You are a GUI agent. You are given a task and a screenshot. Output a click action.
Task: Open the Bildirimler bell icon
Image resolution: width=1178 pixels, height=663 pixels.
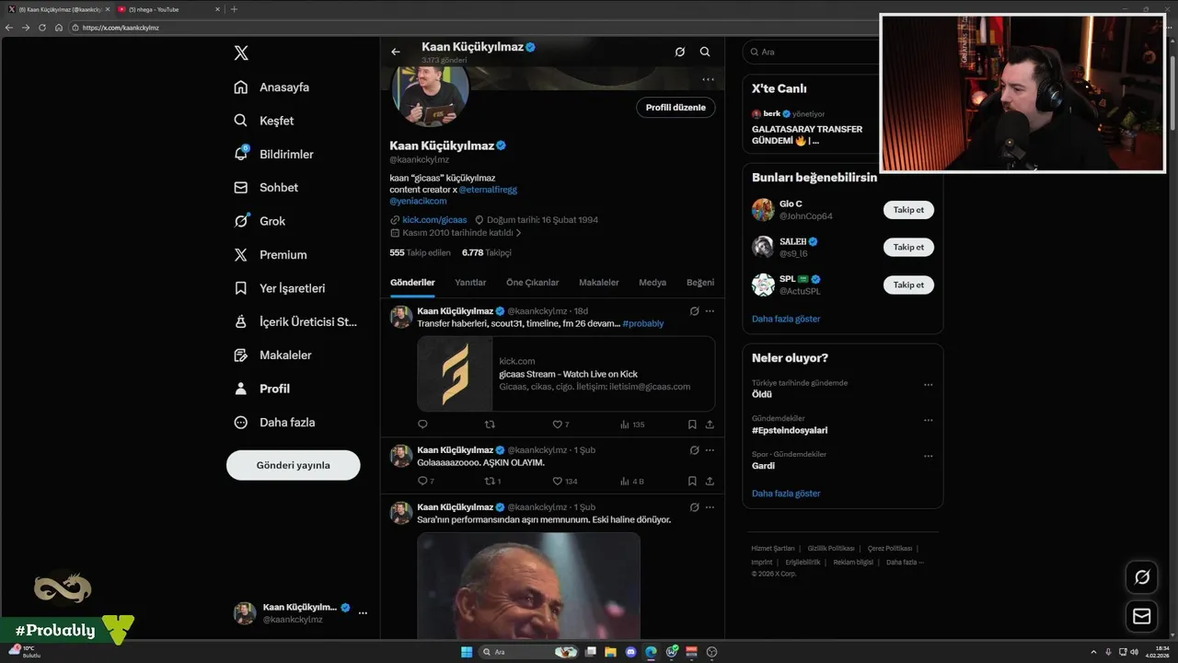[x=241, y=154]
